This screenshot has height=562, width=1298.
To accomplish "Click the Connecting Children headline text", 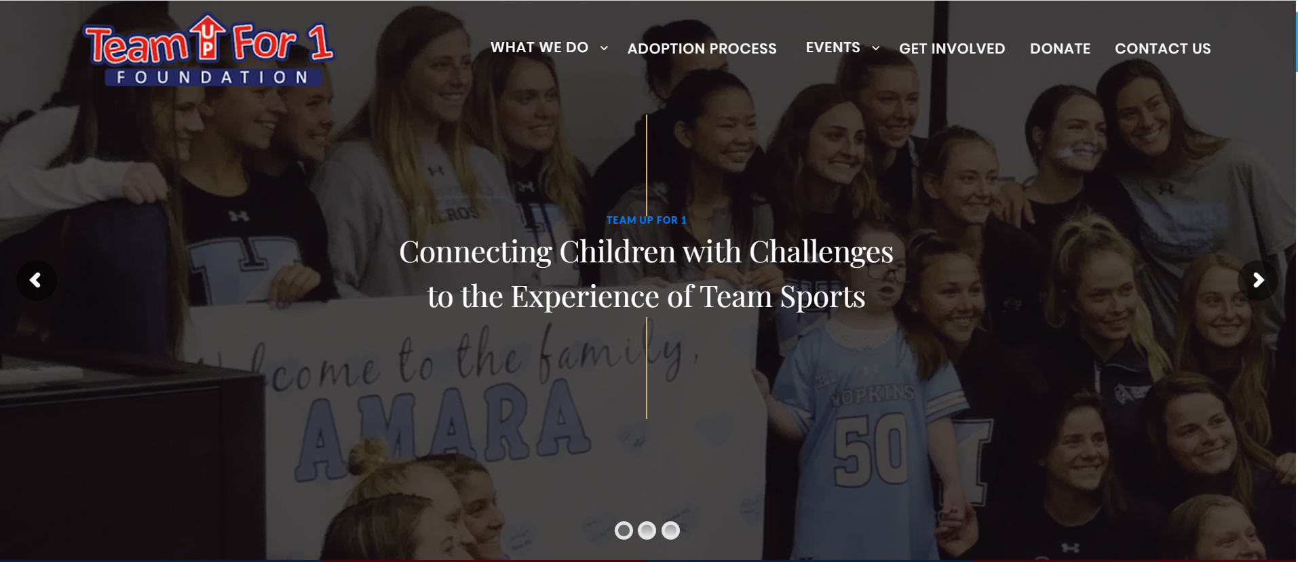I will [647, 274].
